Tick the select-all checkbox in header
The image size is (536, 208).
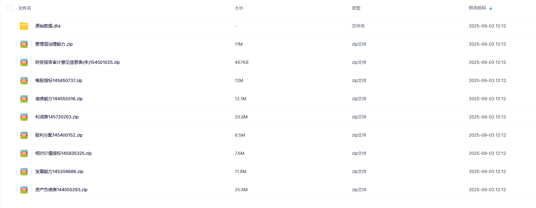point(10,8)
